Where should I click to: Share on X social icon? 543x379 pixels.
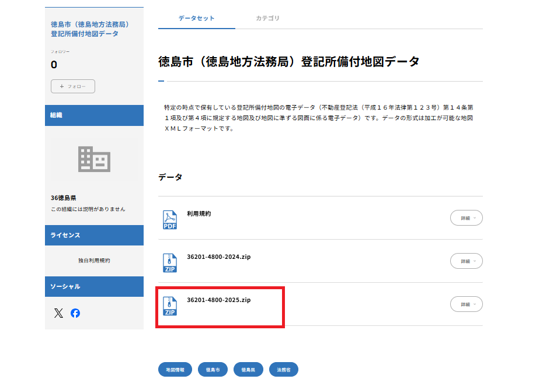click(x=58, y=313)
